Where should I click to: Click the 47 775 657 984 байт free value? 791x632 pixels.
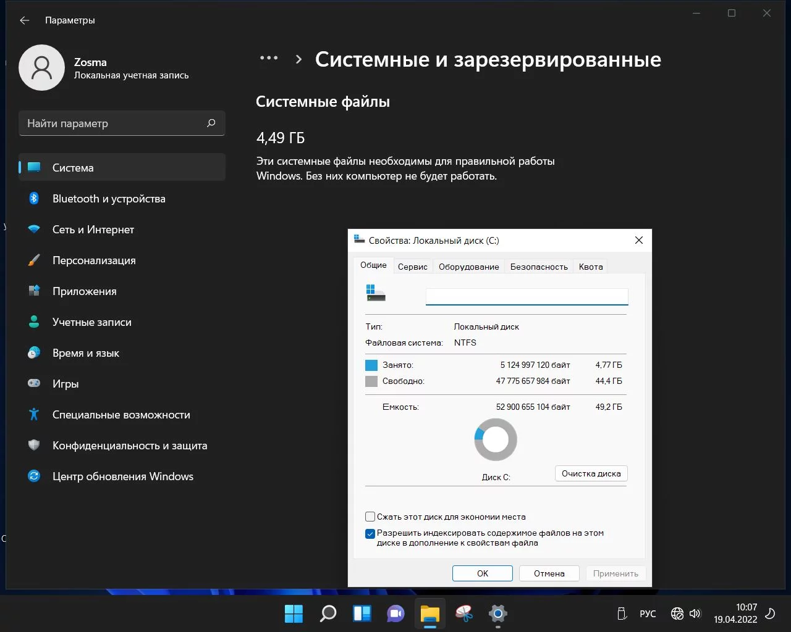[x=533, y=381]
